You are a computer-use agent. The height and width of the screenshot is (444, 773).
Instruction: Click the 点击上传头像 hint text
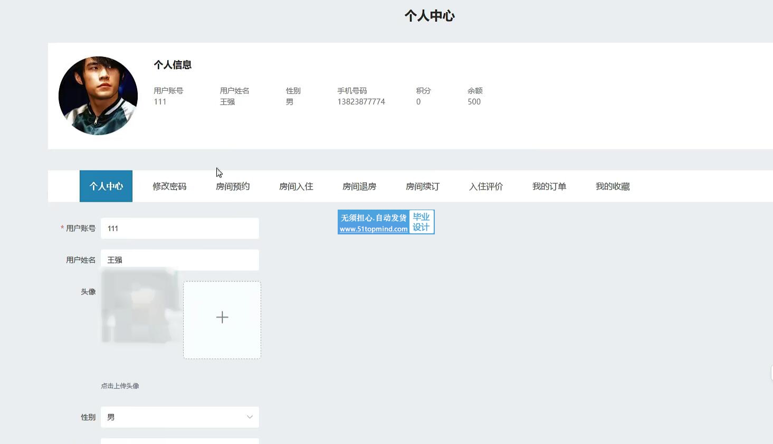point(120,386)
